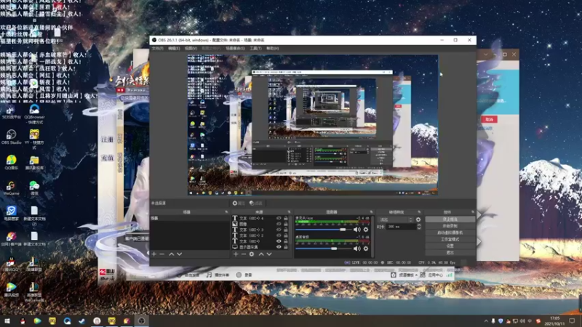Click red 取消 button in background window

pyautogui.click(x=489, y=119)
